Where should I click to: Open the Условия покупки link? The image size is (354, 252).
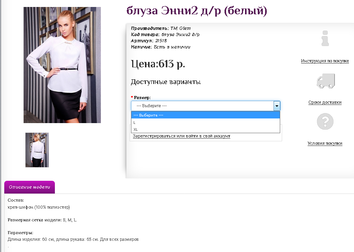click(325, 143)
